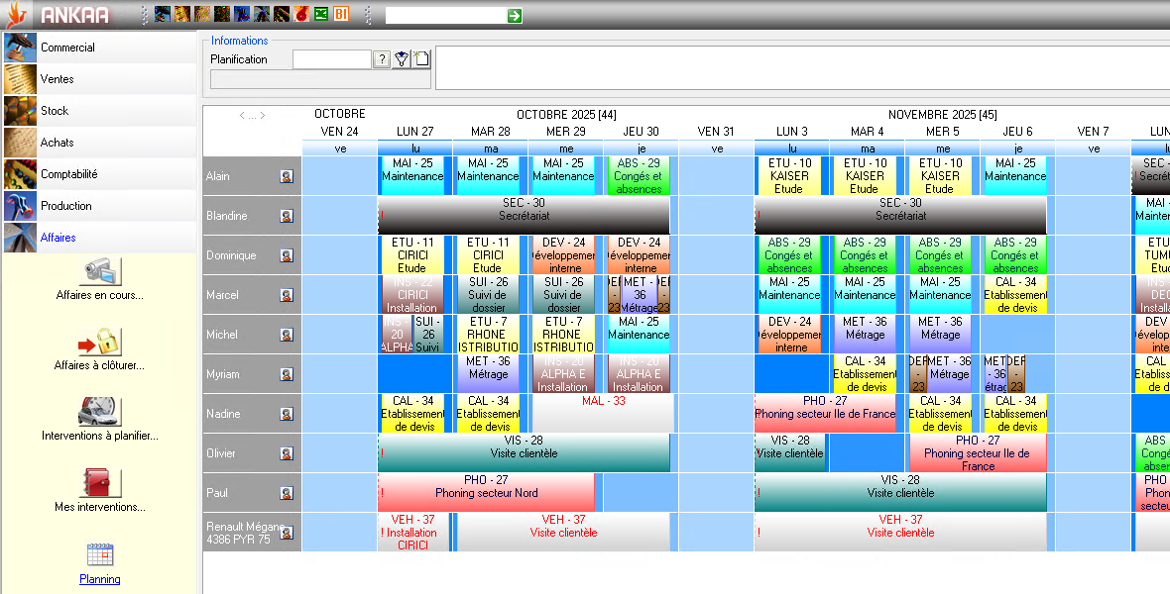Click the question mark button beside the Planification field
Viewport: 1170px width, 594px height.
[382, 59]
